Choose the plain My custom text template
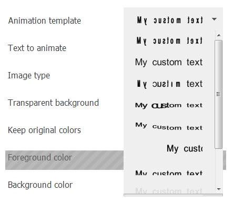 (x=169, y=62)
